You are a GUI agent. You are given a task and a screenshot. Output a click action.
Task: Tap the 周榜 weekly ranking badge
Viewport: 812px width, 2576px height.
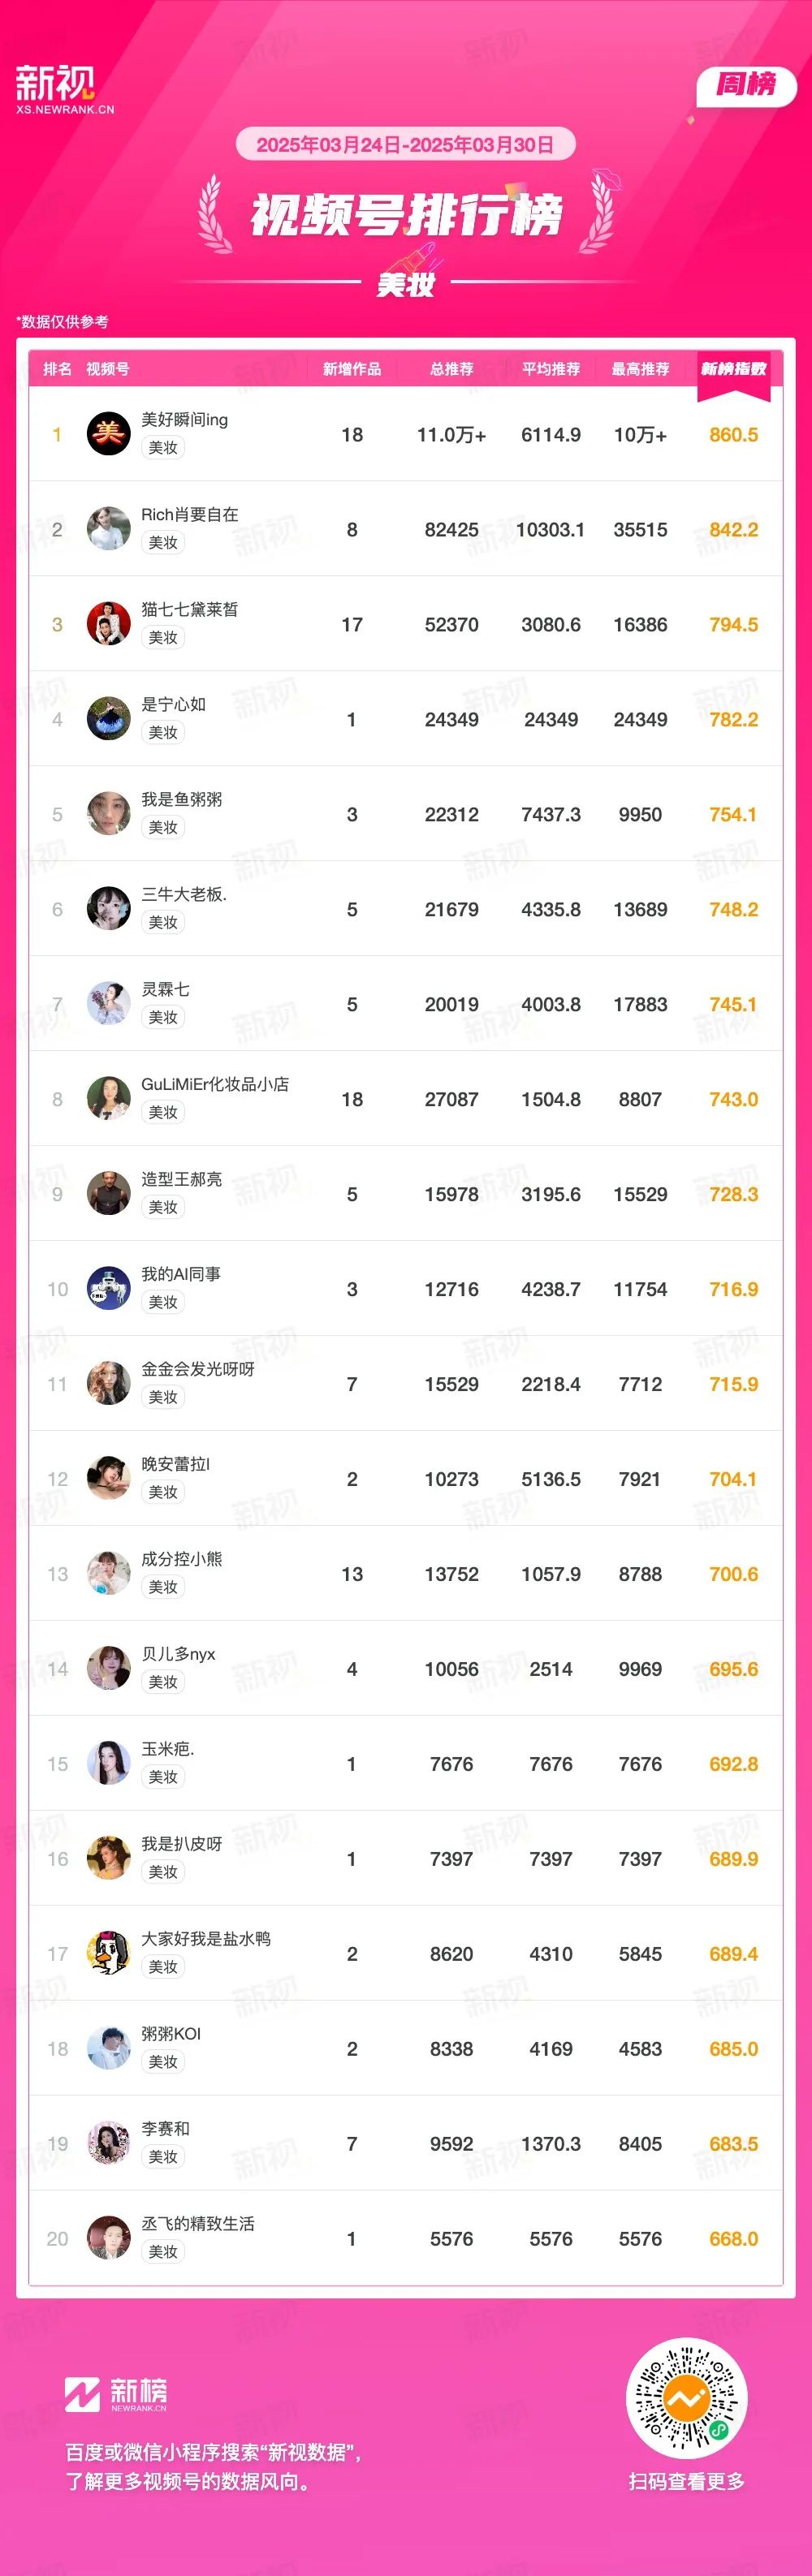[x=746, y=86]
